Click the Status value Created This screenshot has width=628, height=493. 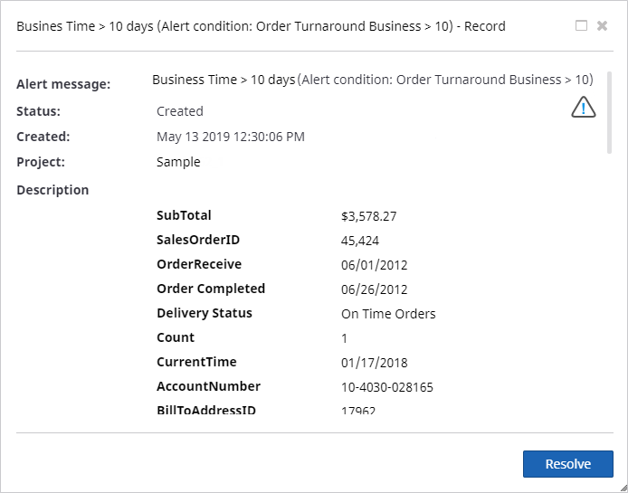(x=180, y=111)
